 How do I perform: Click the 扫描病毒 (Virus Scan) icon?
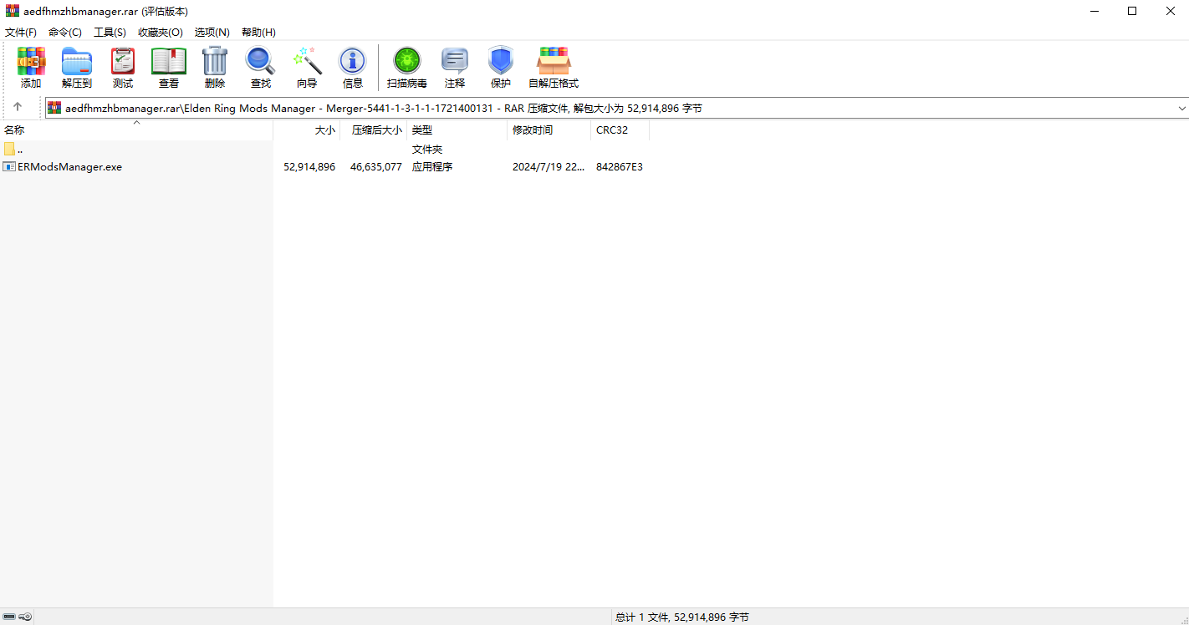click(407, 68)
